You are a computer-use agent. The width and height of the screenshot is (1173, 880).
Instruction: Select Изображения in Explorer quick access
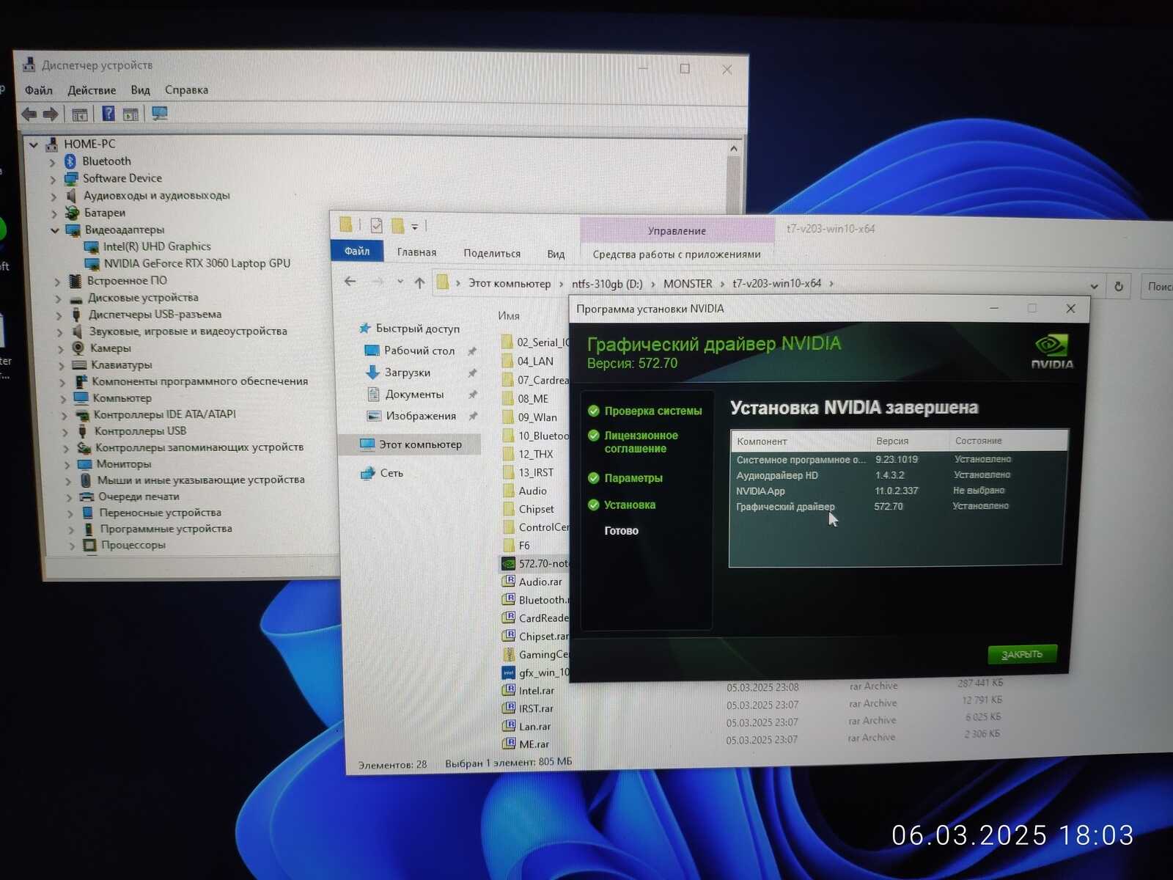coord(421,416)
